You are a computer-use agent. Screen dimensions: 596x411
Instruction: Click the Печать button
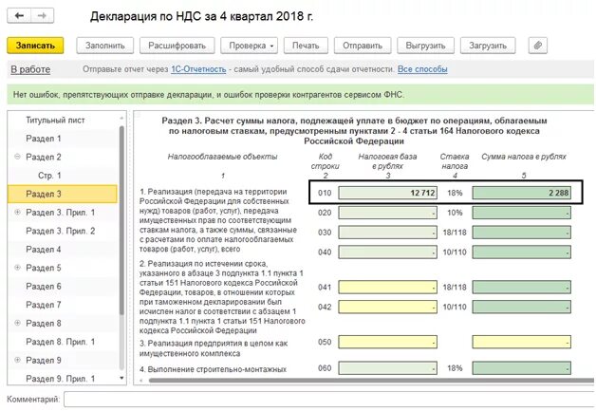pos(306,46)
